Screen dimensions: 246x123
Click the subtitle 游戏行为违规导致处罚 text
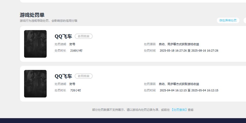pyautogui.click(x=48, y=21)
